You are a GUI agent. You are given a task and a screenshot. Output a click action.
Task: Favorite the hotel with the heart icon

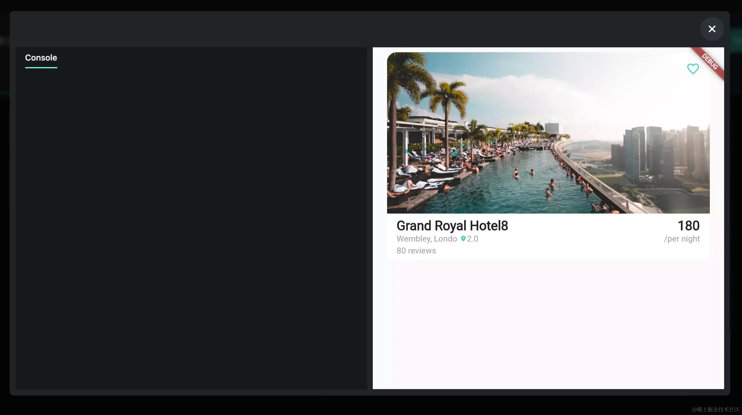click(x=693, y=69)
